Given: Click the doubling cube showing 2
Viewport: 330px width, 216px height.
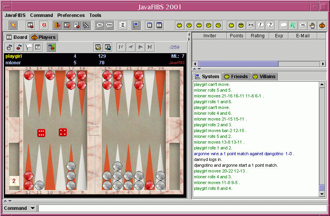Looking at the screenshot, I should coord(14,181).
